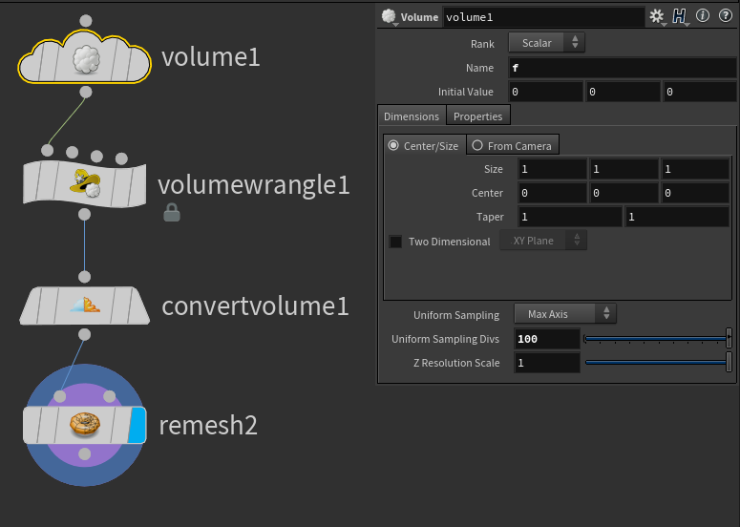Enable the Two Dimensional checkbox
The height and width of the screenshot is (527, 740).
395,242
